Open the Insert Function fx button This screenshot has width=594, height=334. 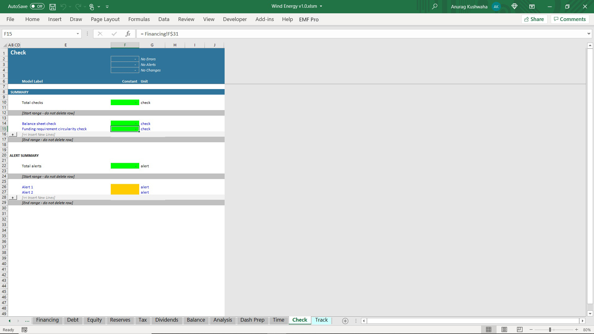pos(128,34)
